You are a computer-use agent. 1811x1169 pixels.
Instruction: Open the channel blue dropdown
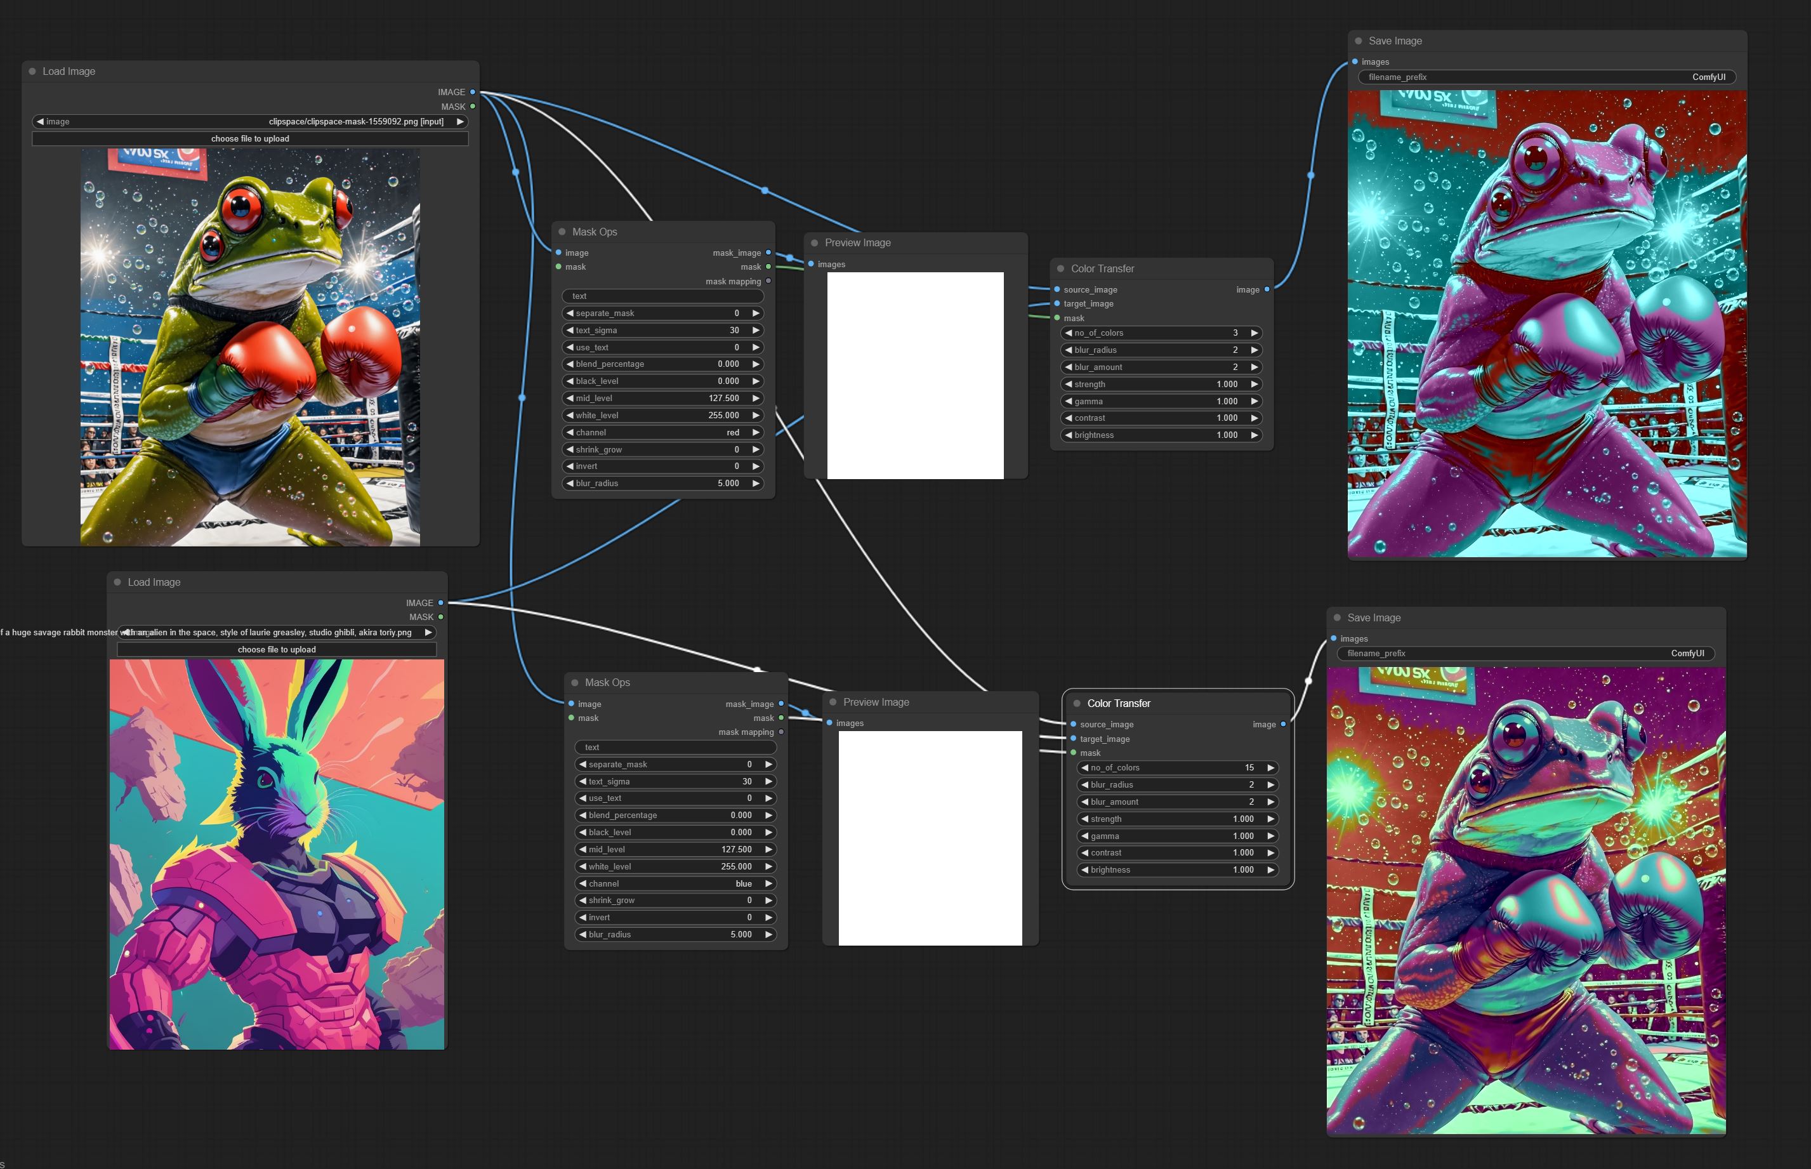point(675,883)
